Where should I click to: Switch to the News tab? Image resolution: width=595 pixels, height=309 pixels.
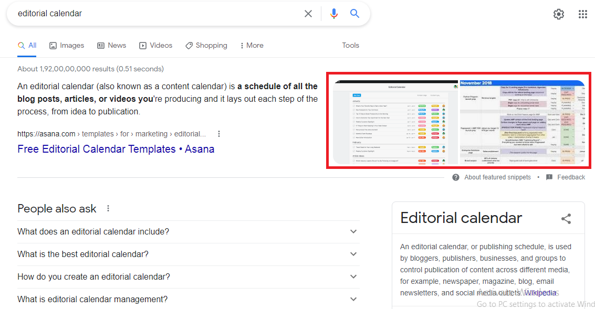tap(111, 46)
